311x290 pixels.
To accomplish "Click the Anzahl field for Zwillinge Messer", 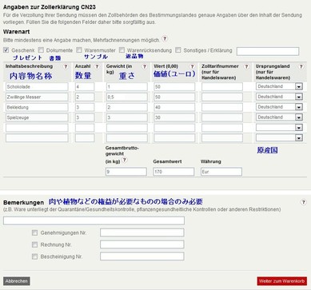I will tap(85, 97).
